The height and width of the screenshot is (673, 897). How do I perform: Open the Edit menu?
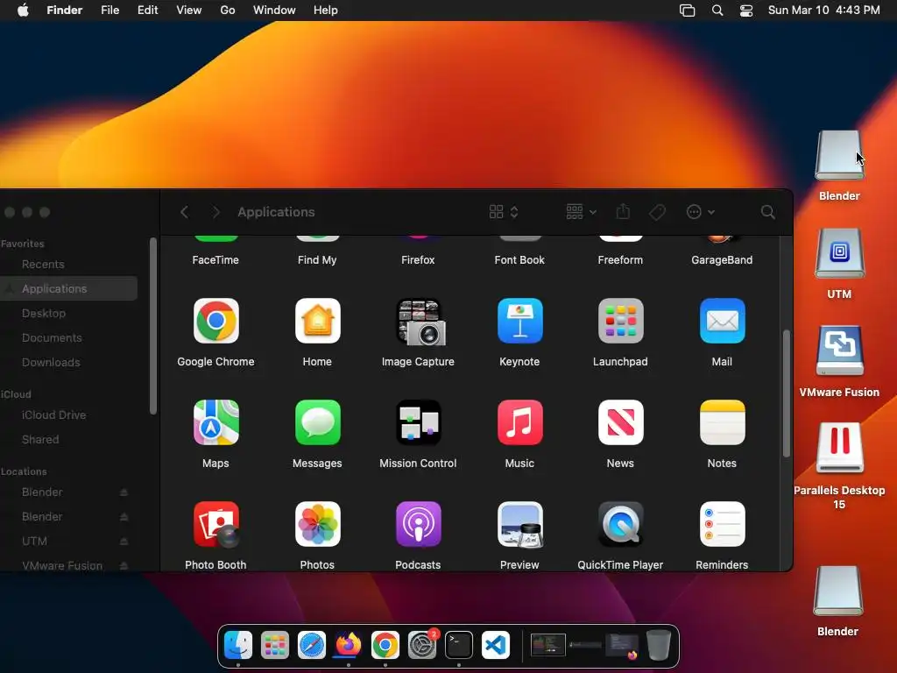pyautogui.click(x=147, y=11)
